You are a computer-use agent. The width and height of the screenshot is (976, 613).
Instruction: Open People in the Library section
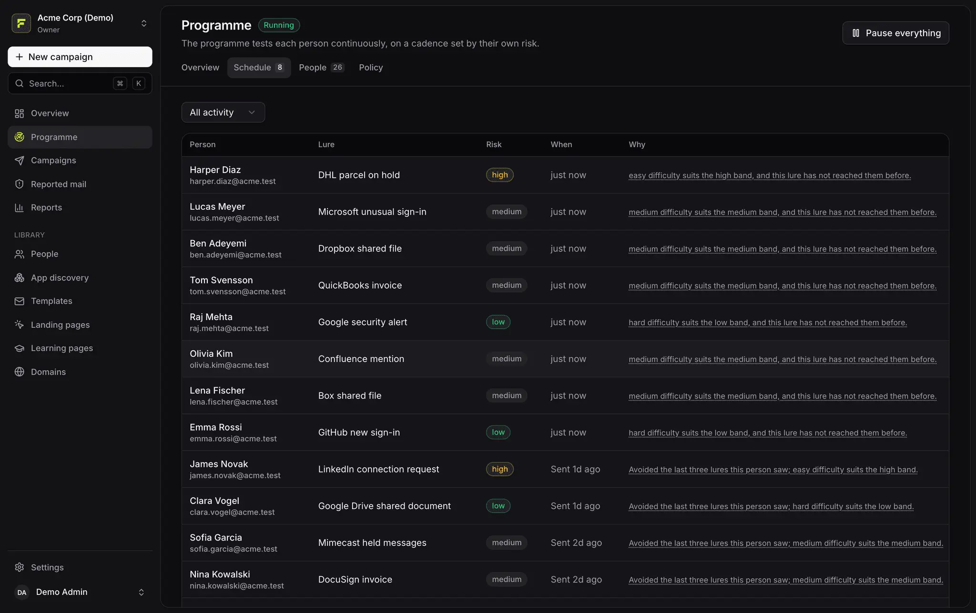coord(80,254)
